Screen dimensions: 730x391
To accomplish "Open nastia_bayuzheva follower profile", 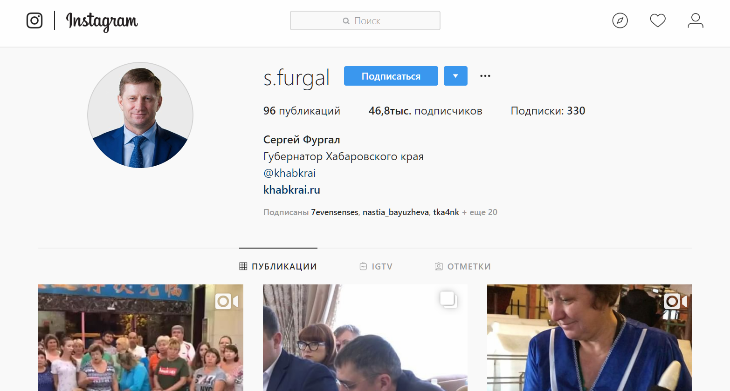I will click(x=396, y=212).
